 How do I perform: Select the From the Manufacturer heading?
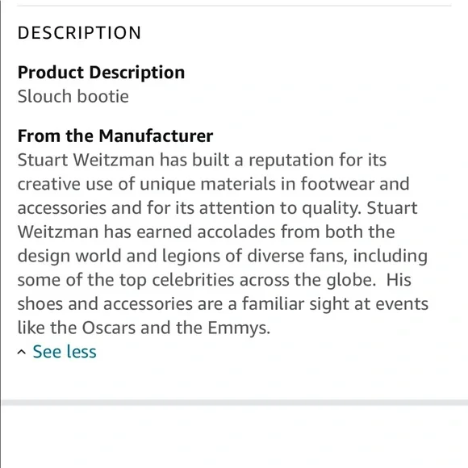115,136
